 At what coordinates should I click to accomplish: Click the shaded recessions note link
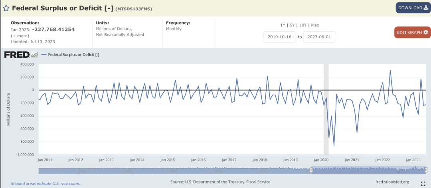(x=45, y=184)
